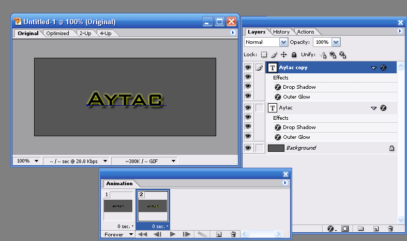The width and height of the screenshot is (407, 241).
Task: Delete animation frame with trash icon
Action: coord(233,234)
